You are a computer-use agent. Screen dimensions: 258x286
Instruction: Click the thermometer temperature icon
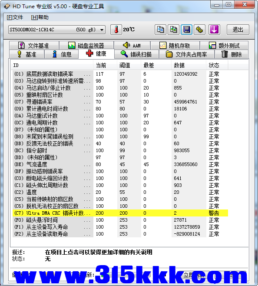point(116,30)
